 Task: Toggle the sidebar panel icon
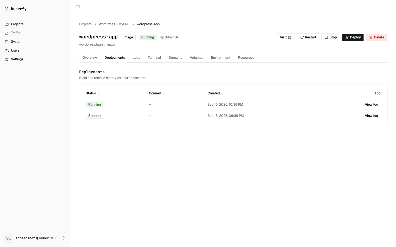78,7
